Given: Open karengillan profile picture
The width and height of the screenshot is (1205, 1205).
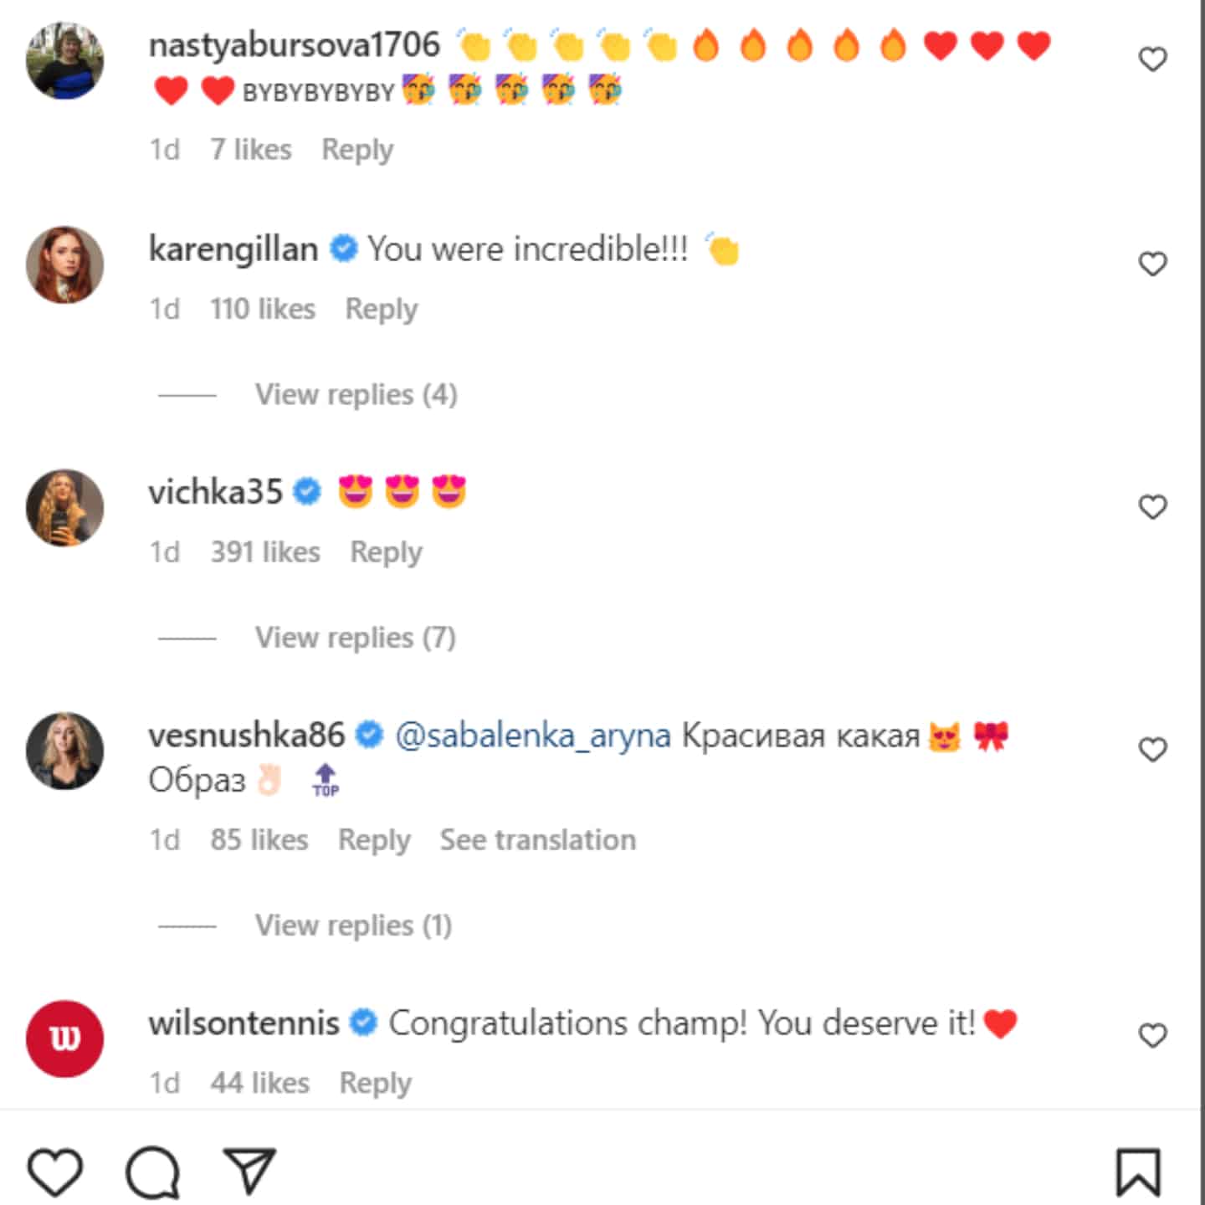Looking at the screenshot, I should tap(65, 264).
